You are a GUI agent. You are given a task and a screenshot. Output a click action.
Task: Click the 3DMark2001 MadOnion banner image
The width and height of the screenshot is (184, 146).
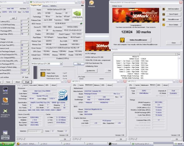point(136,15)
